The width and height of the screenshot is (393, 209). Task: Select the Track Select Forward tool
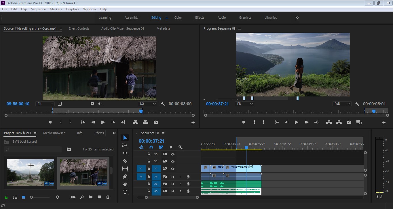pos(125,145)
